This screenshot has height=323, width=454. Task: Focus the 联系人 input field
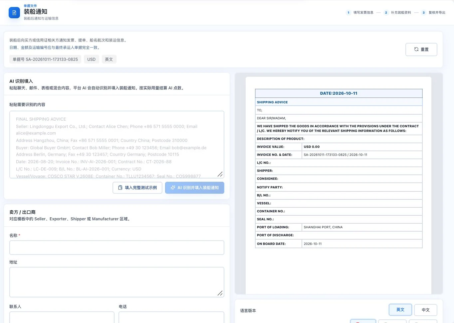[62, 317]
